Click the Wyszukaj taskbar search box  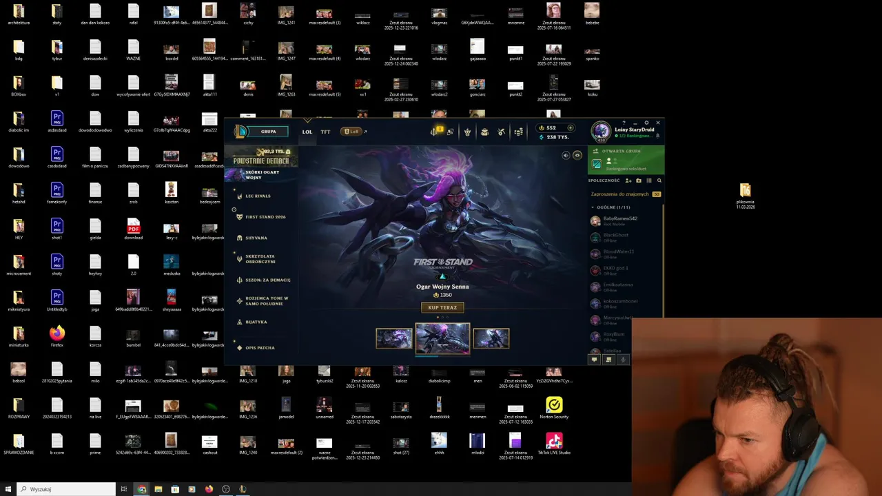pos(67,489)
